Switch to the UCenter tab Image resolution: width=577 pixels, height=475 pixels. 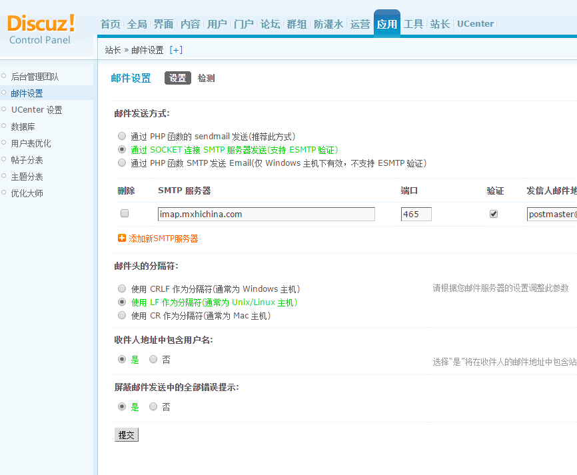[x=475, y=24]
